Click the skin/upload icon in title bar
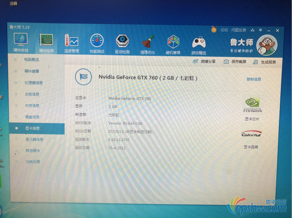Screen dimensions: 292x218 tap(253, 30)
